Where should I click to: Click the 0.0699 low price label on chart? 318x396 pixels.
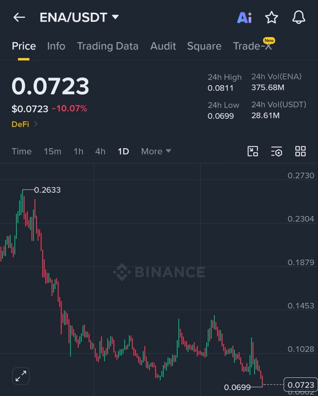(x=237, y=387)
